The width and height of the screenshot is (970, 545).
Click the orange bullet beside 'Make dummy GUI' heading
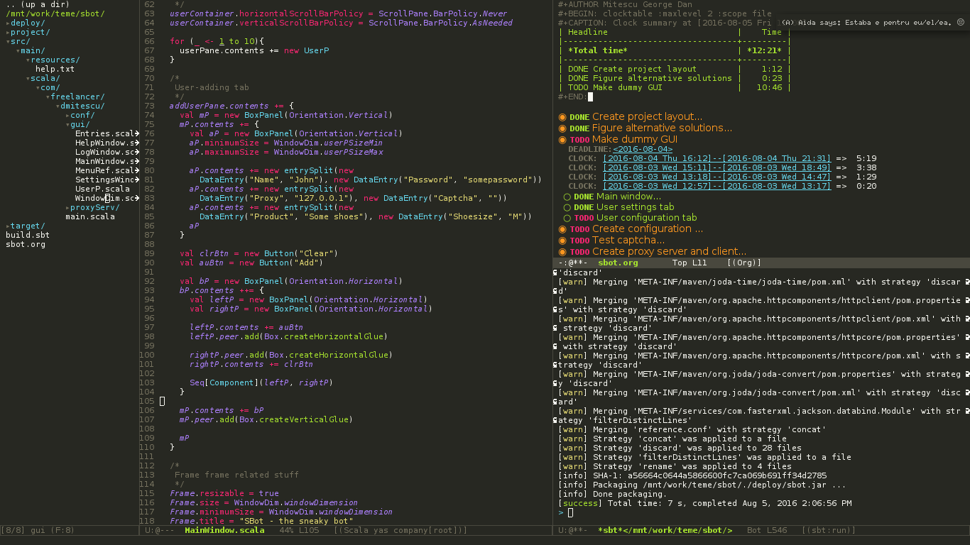tap(562, 140)
